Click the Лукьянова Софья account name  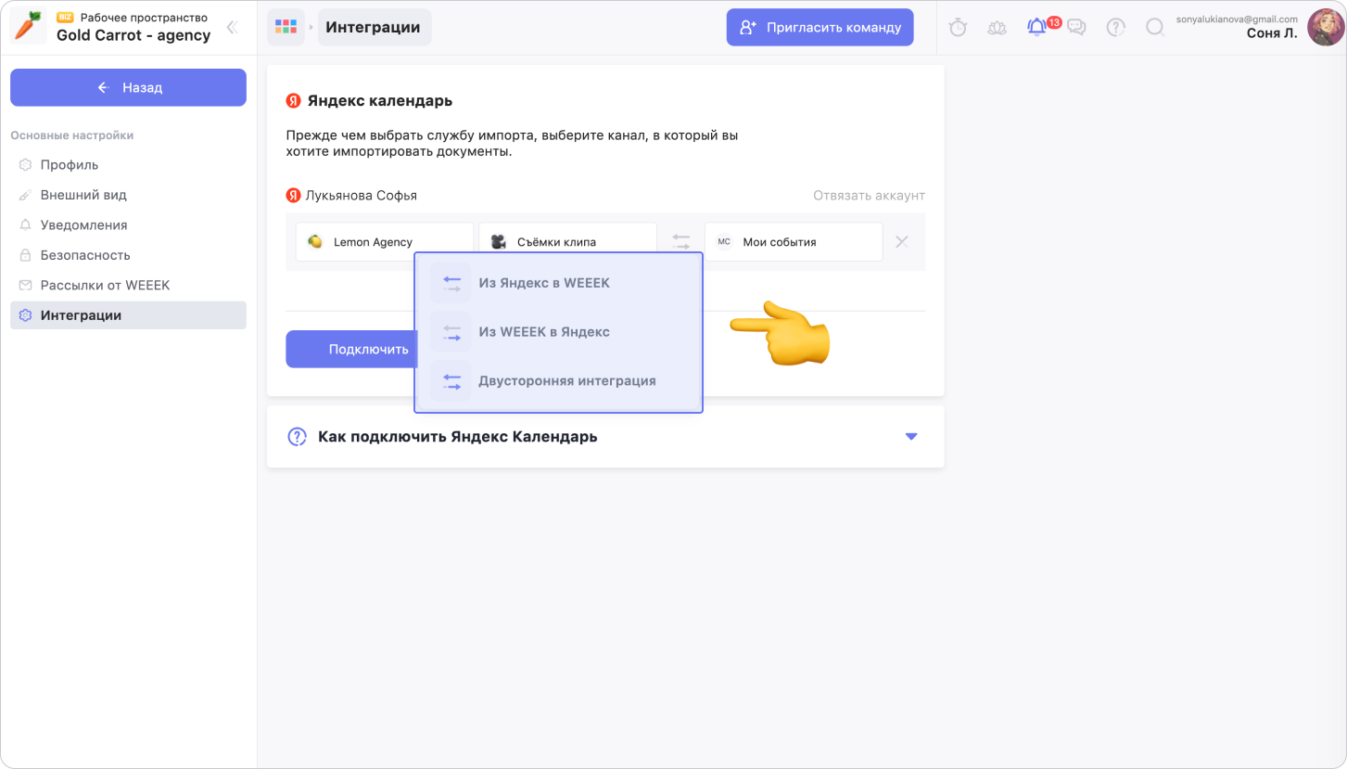pos(361,196)
